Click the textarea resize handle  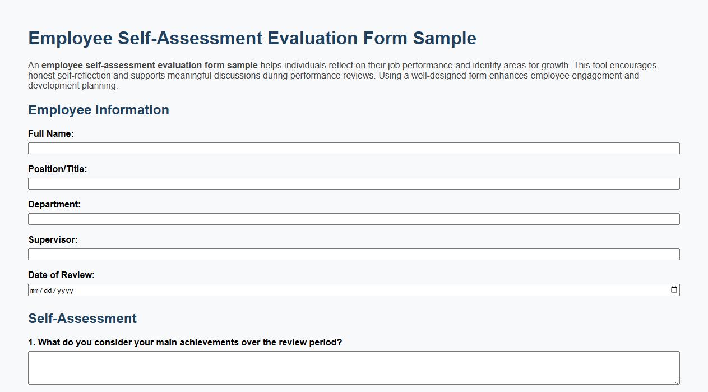click(x=677, y=382)
